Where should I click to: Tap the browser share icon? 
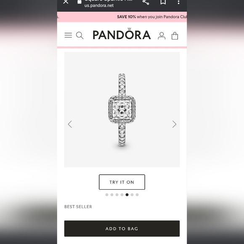(146, 2)
